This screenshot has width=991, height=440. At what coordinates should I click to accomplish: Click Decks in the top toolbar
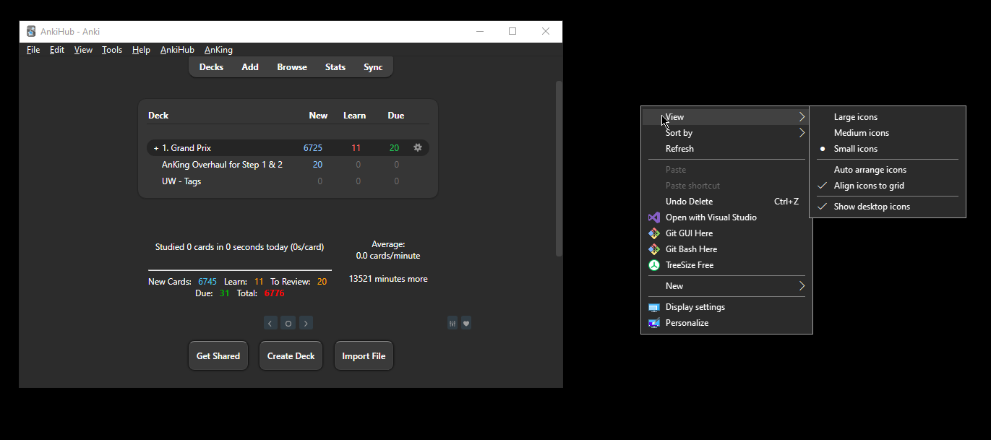click(x=211, y=67)
